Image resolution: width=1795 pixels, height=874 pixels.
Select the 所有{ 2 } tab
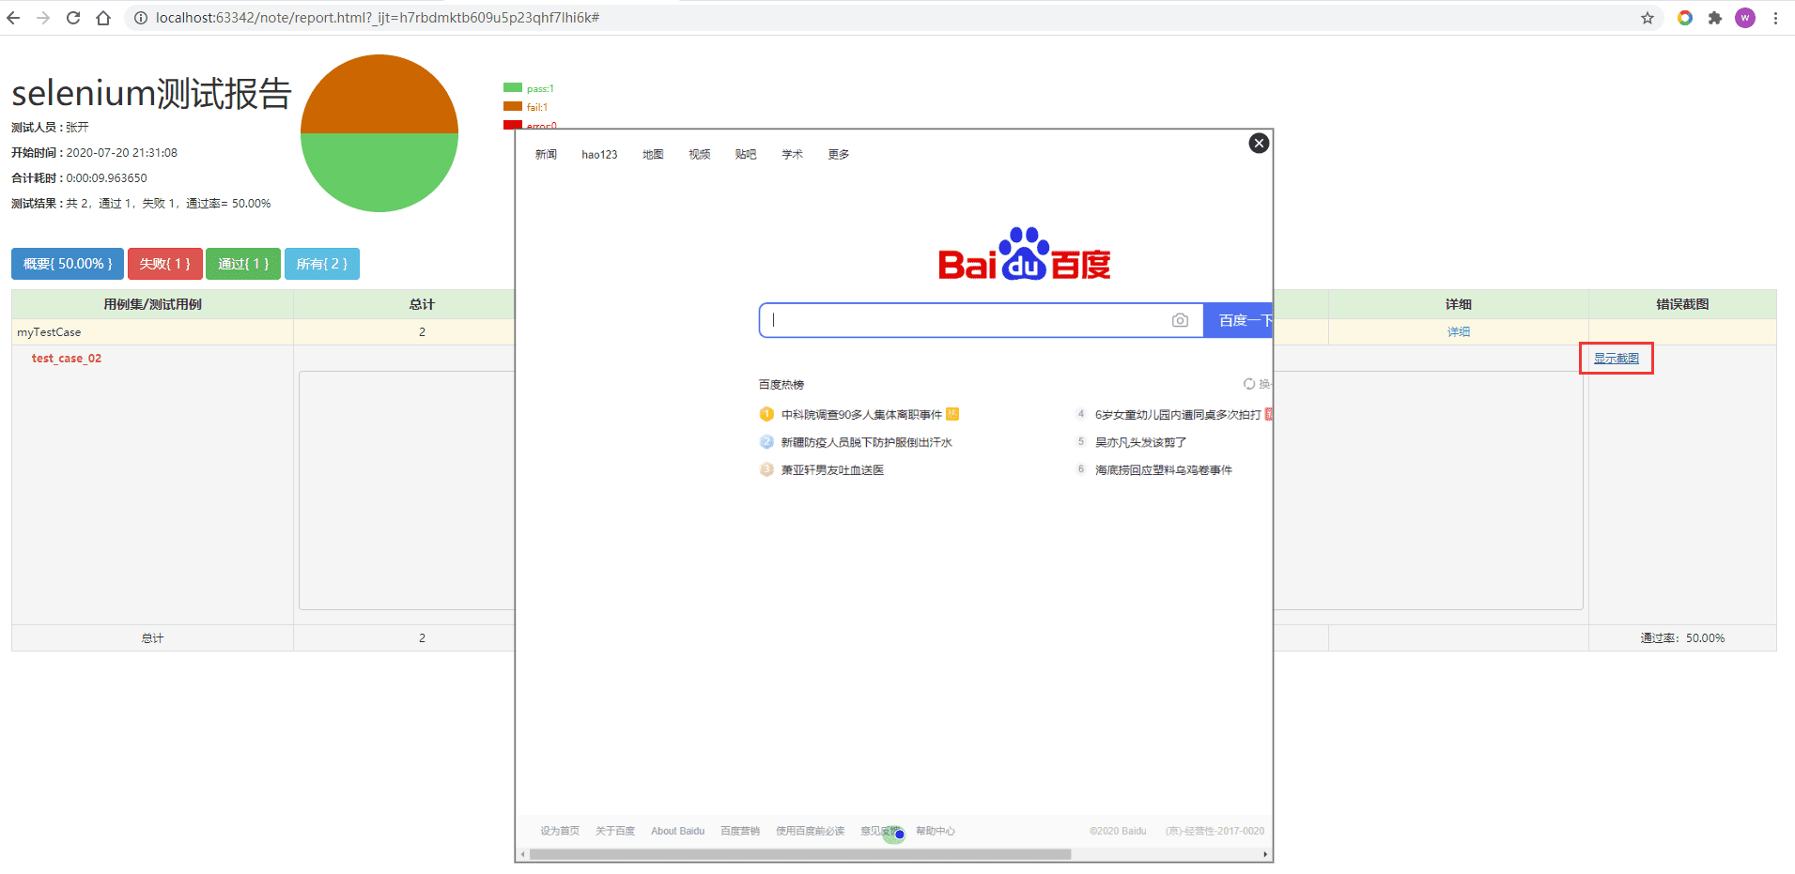322,264
